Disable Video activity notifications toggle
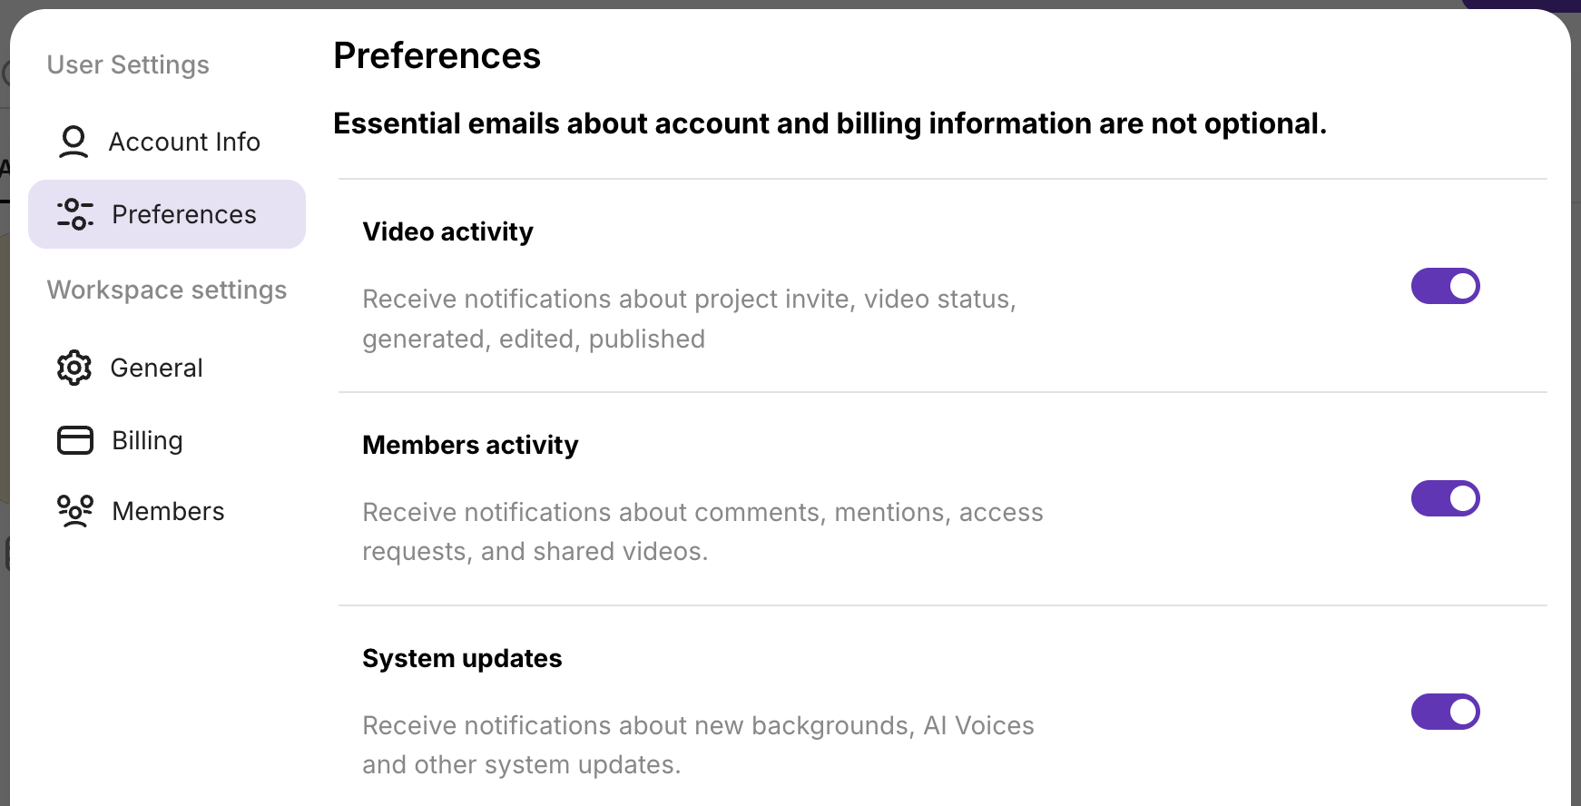The height and width of the screenshot is (806, 1581). coord(1445,286)
